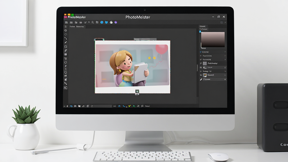The height and width of the screenshot is (162, 288).
Task: Click the blue undo arrow in bottom bar
Action: pos(71,106)
